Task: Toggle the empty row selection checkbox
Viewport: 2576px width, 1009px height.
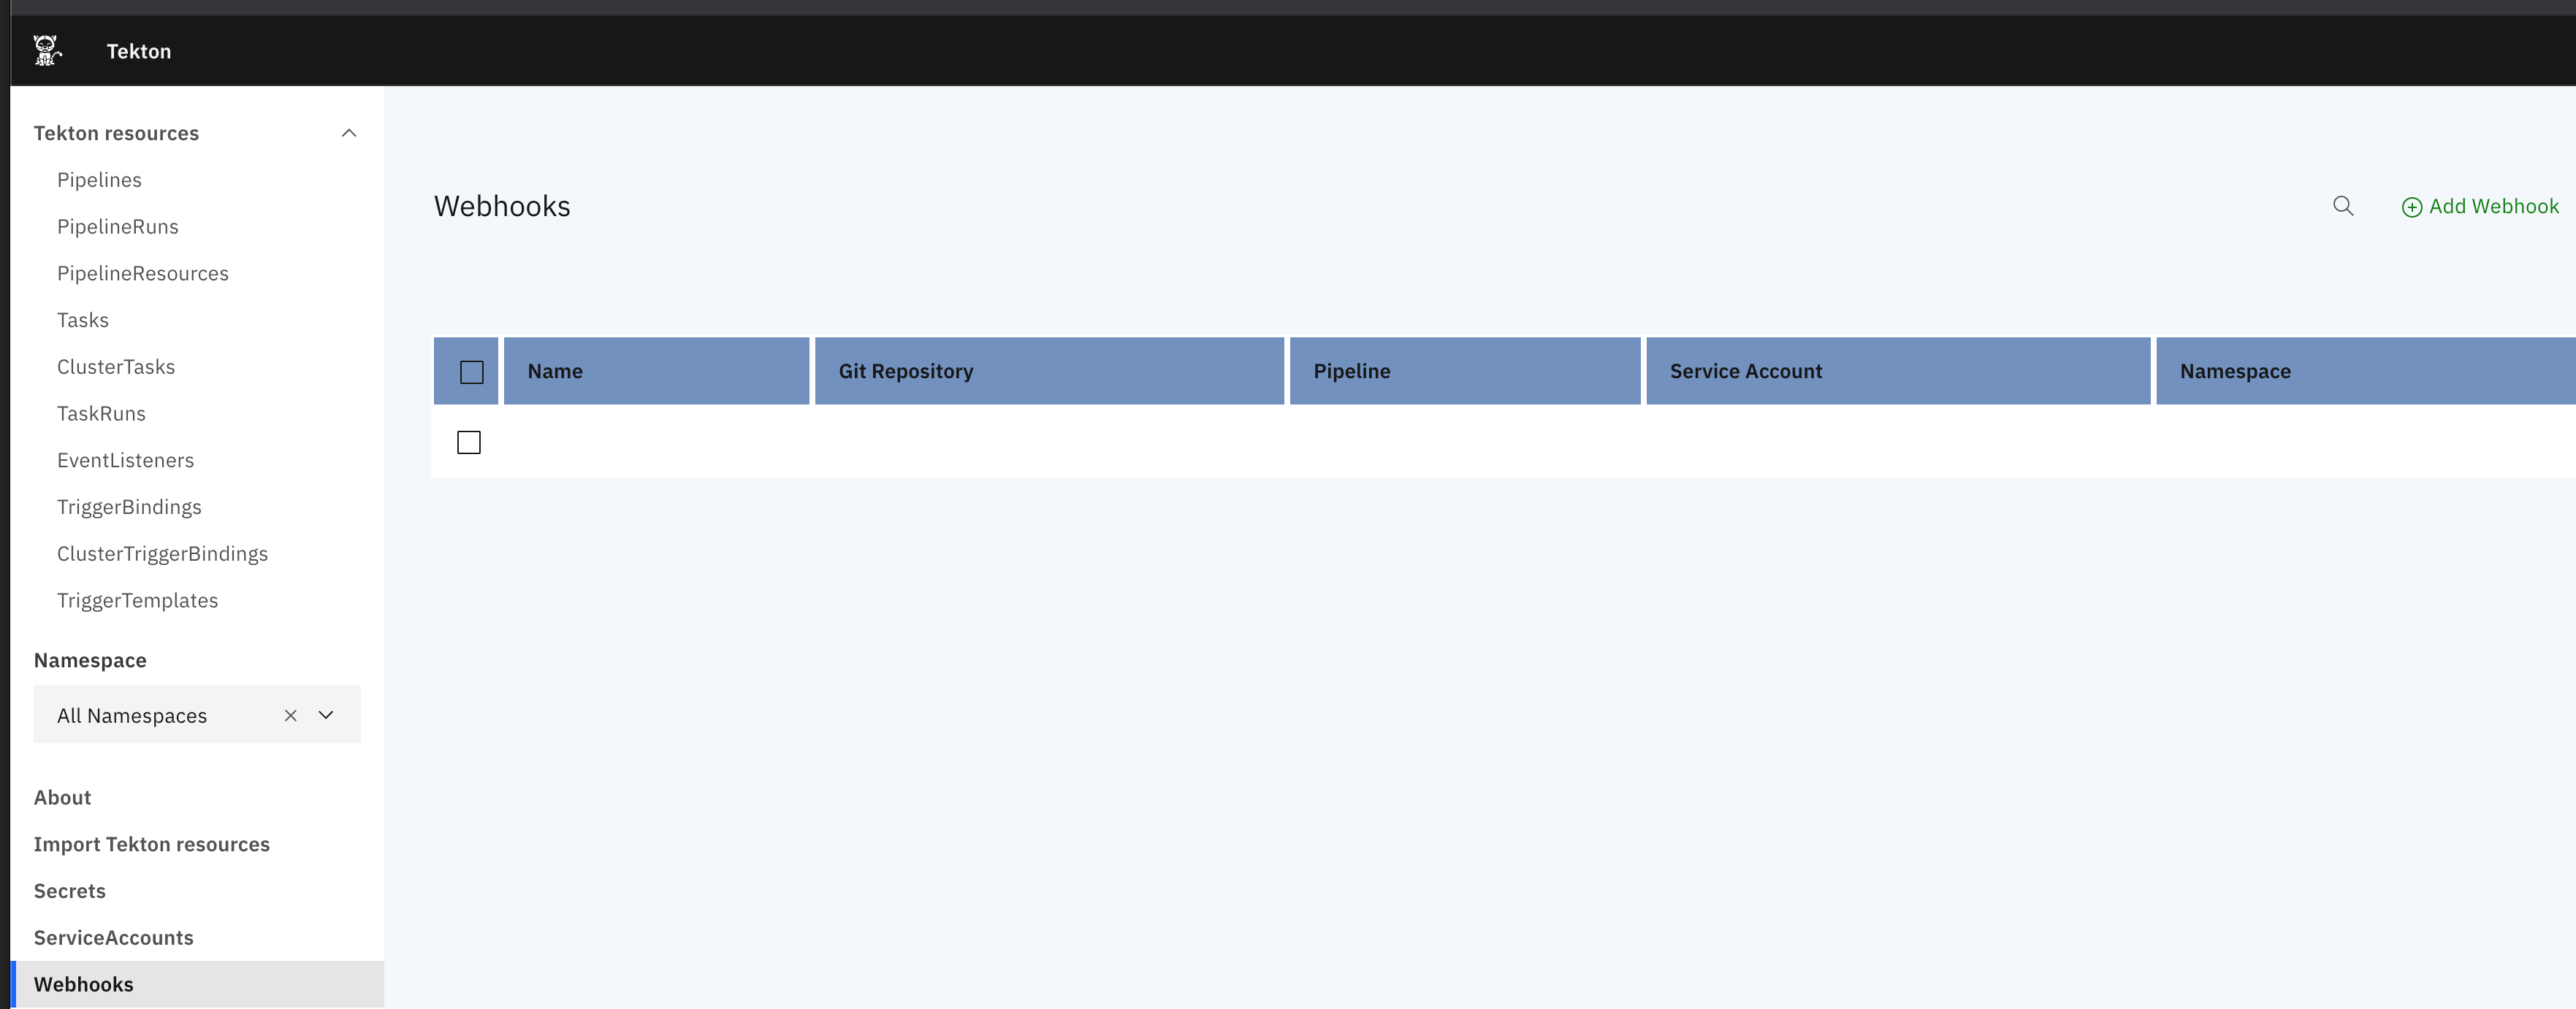Action: tap(468, 442)
